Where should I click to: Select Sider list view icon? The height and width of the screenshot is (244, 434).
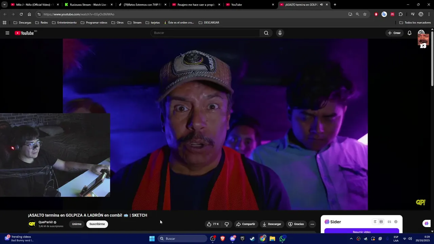(375, 222)
